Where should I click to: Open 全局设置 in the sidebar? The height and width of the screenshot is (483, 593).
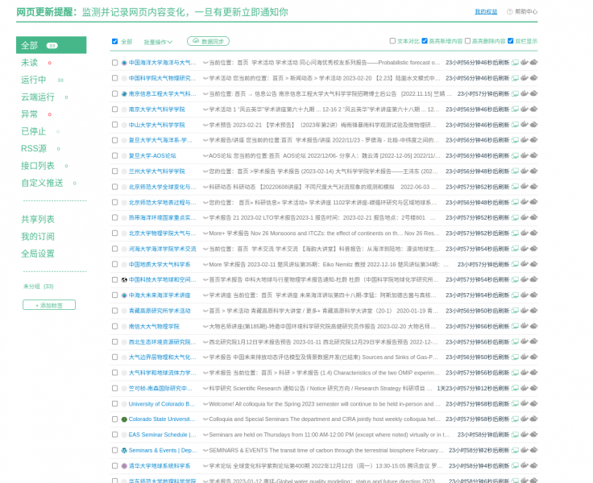38,254
